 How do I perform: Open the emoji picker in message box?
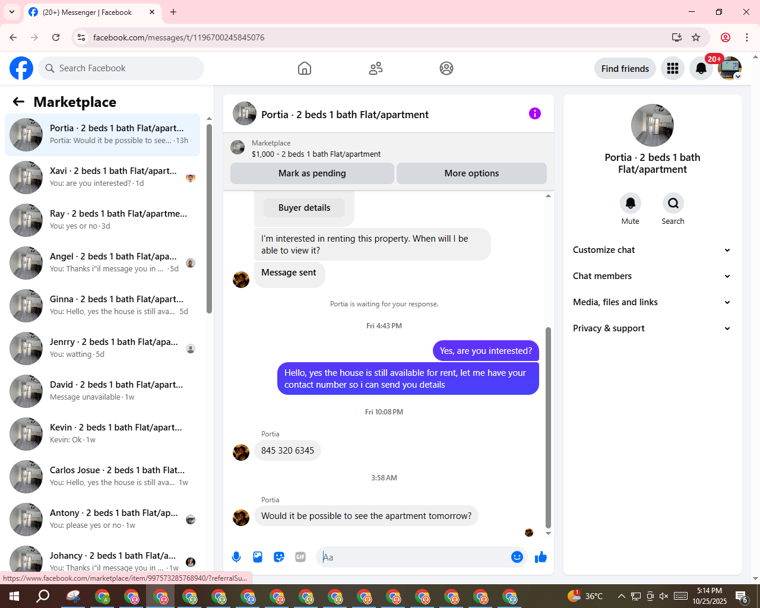(x=517, y=557)
